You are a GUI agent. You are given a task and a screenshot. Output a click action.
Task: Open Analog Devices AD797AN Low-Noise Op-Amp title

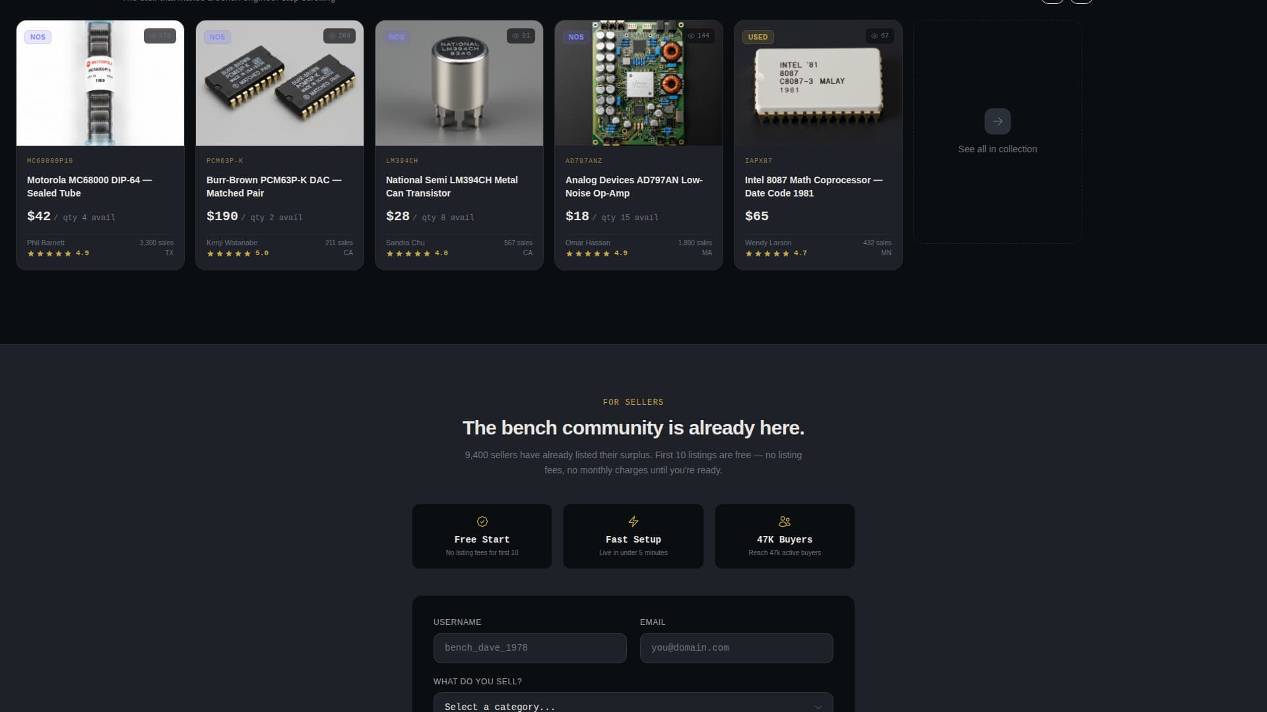coord(634,187)
